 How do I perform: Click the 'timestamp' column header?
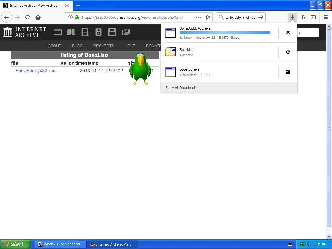(87, 63)
